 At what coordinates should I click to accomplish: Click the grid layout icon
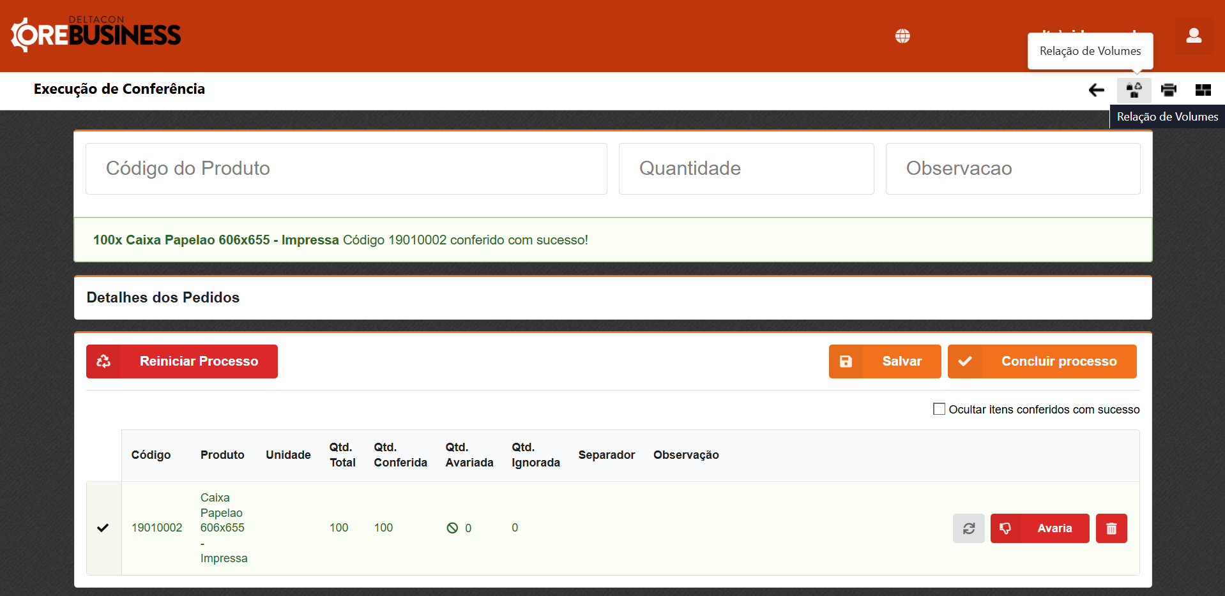(1203, 90)
